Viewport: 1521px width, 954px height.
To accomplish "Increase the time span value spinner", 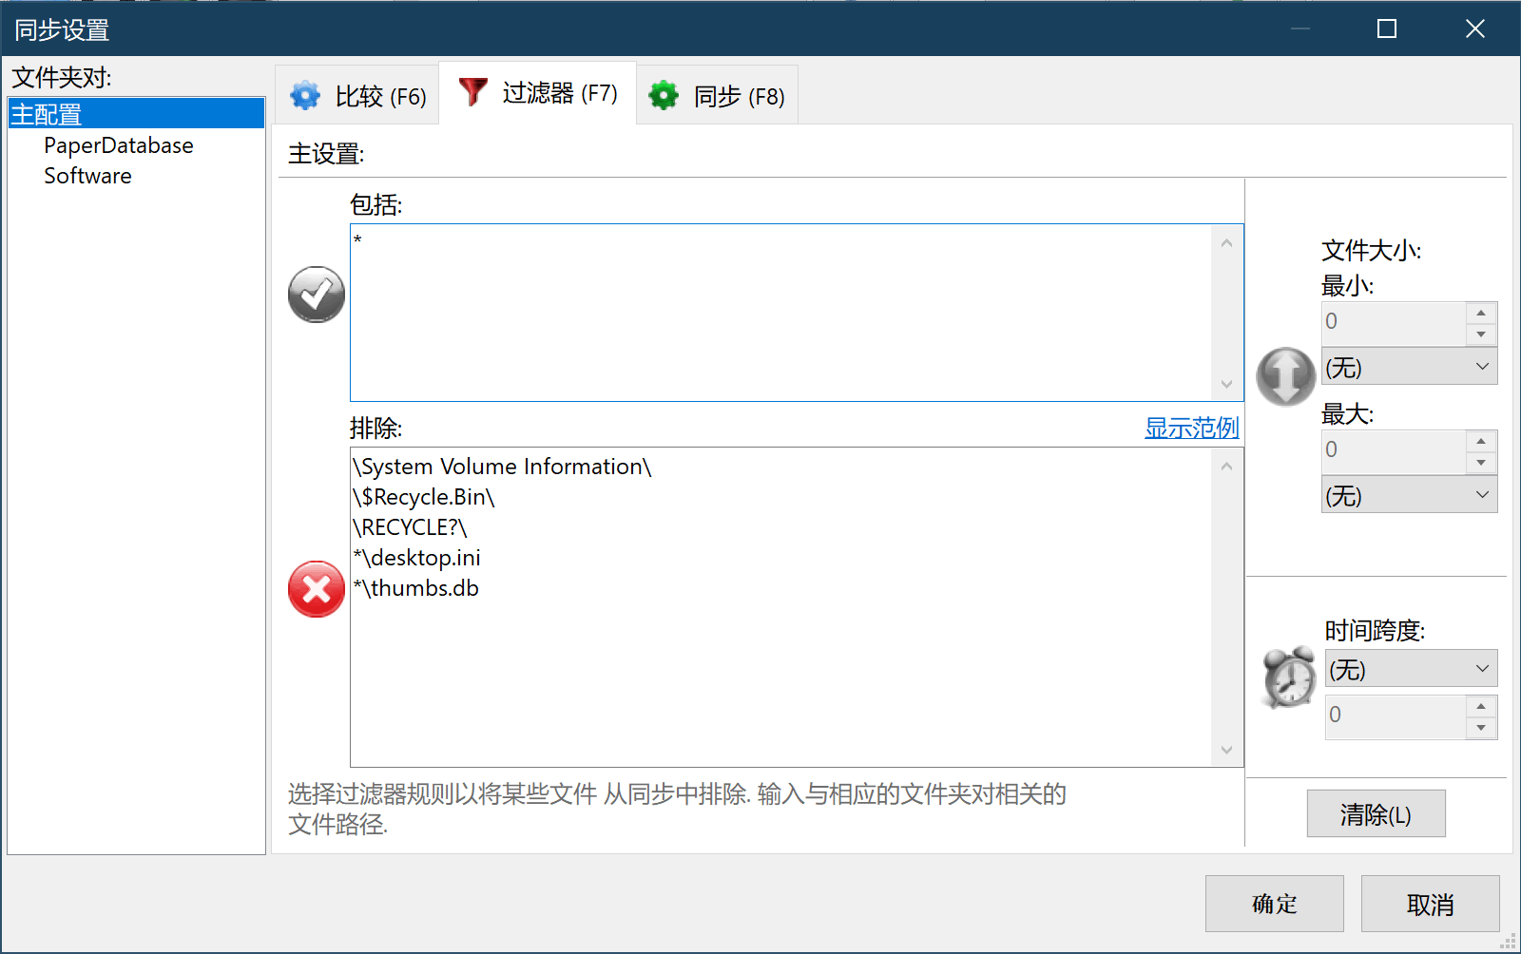I will (1481, 706).
